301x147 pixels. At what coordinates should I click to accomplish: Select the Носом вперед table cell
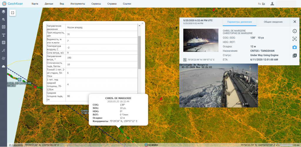point(102,27)
